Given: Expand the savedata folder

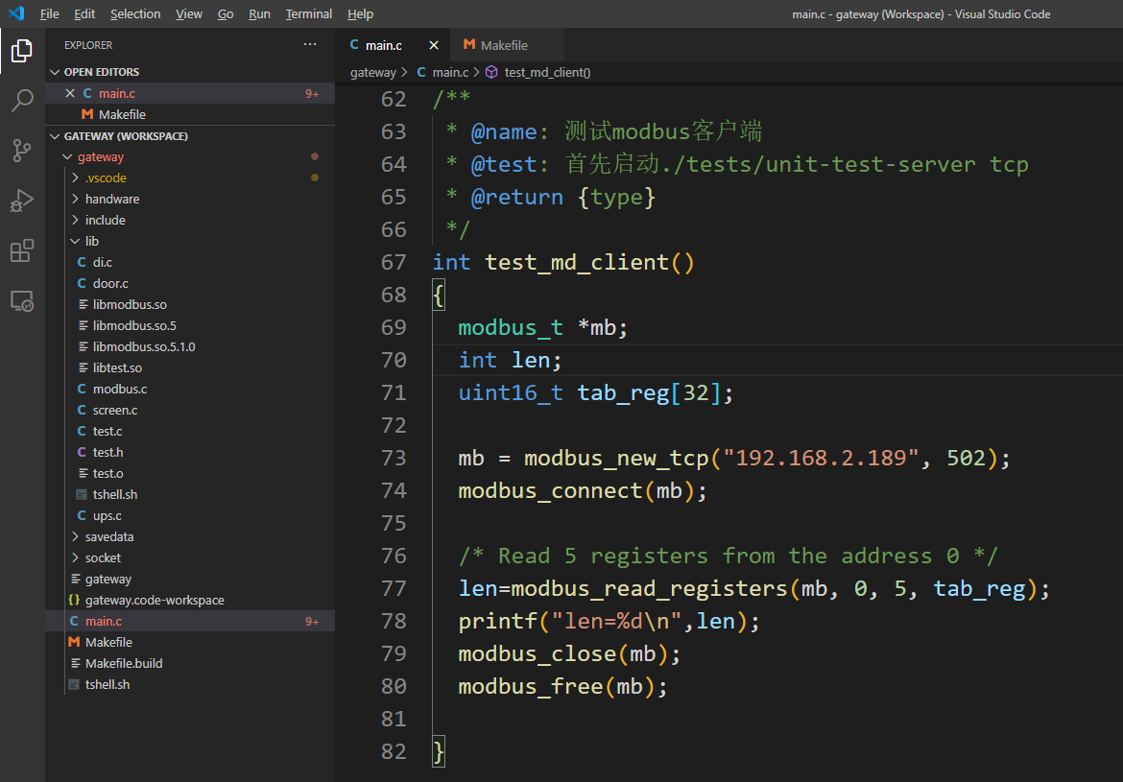Looking at the screenshot, I should click(x=108, y=536).
